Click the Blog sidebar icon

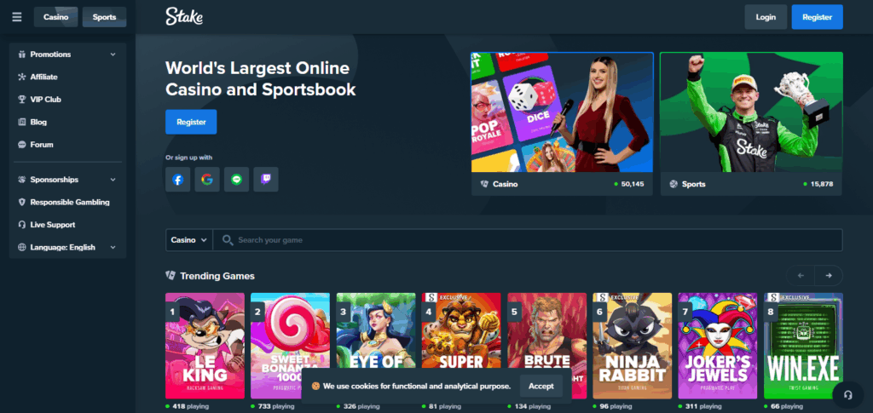[21, 122]
